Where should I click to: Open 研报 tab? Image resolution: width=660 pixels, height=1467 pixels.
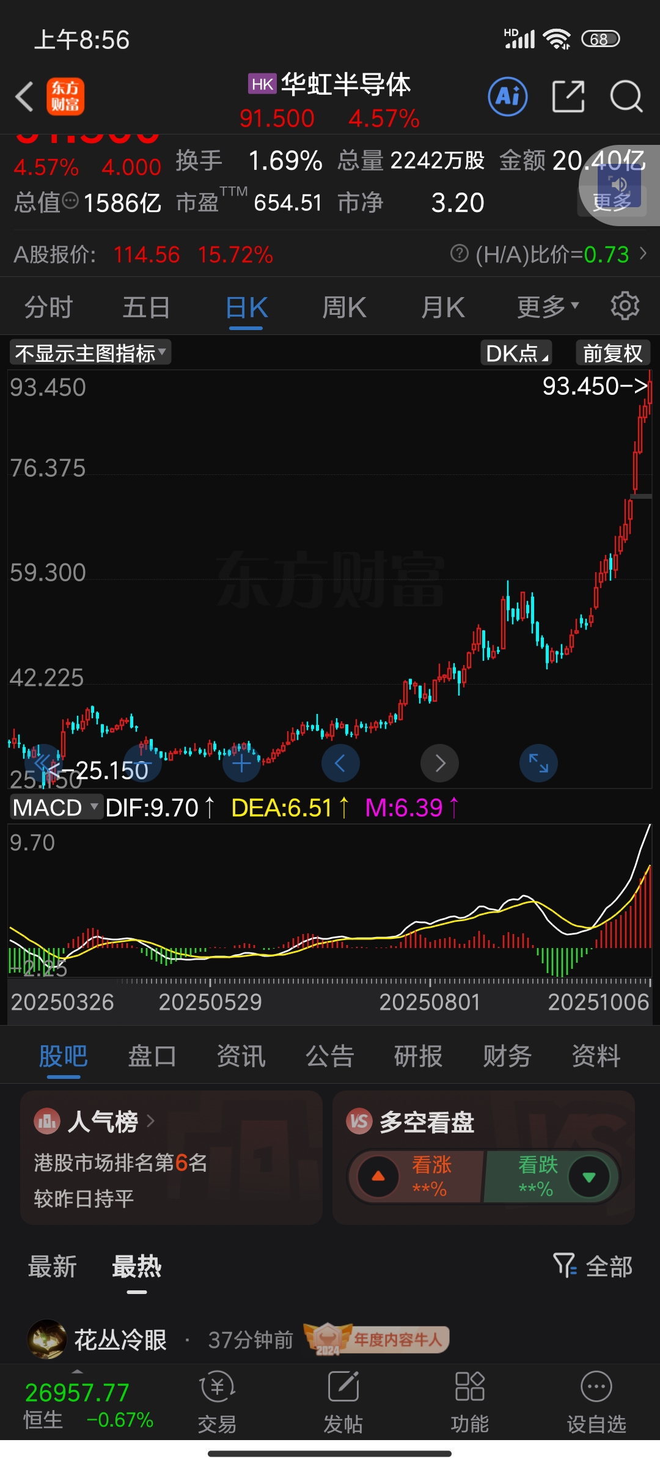[419, 1056]
